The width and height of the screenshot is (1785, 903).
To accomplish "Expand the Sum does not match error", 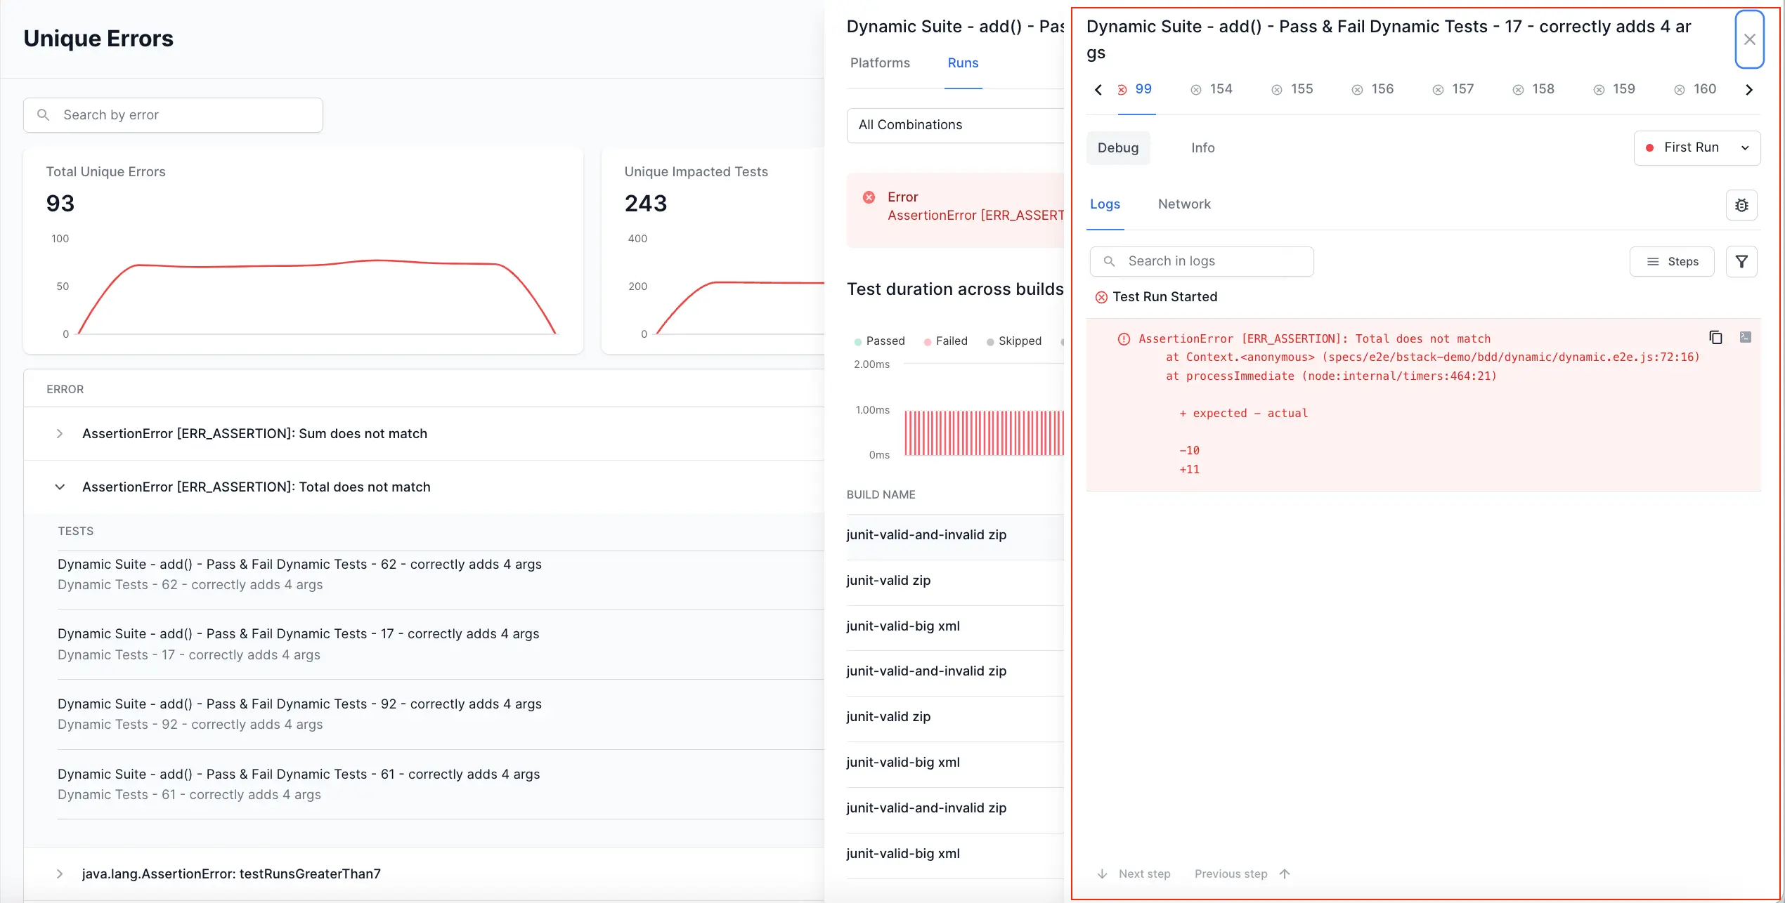I will (x=60, y=434).
